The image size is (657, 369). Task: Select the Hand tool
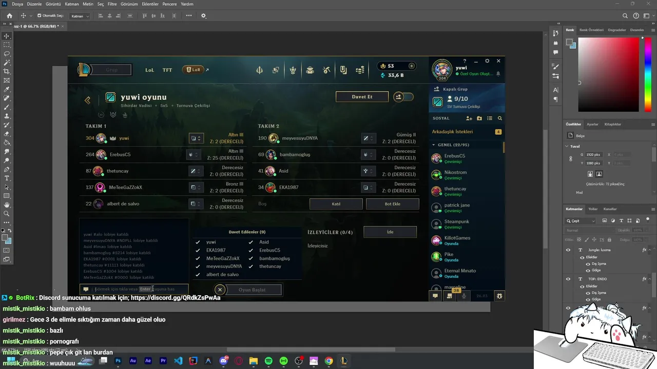7,204
